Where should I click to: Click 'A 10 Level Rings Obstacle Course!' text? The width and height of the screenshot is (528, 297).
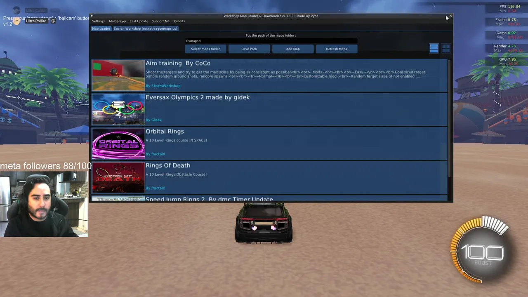(176, 174)
